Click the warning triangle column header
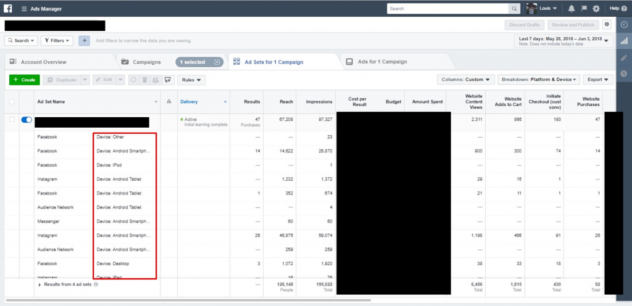The width and height of the screenshot is (632, 306). coord(169,102)
